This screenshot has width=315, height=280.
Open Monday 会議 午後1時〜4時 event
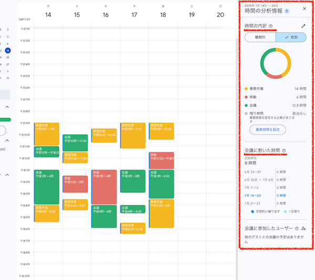click(x=46, y=187)
